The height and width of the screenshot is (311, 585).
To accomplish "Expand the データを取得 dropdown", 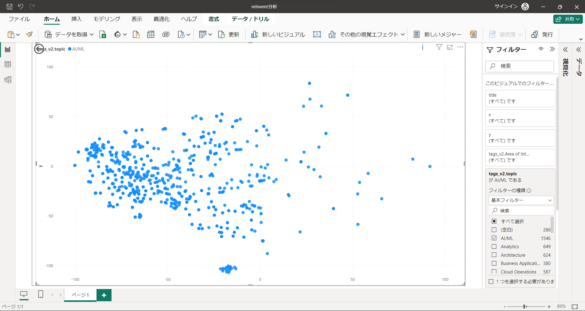I will (92, 34).
